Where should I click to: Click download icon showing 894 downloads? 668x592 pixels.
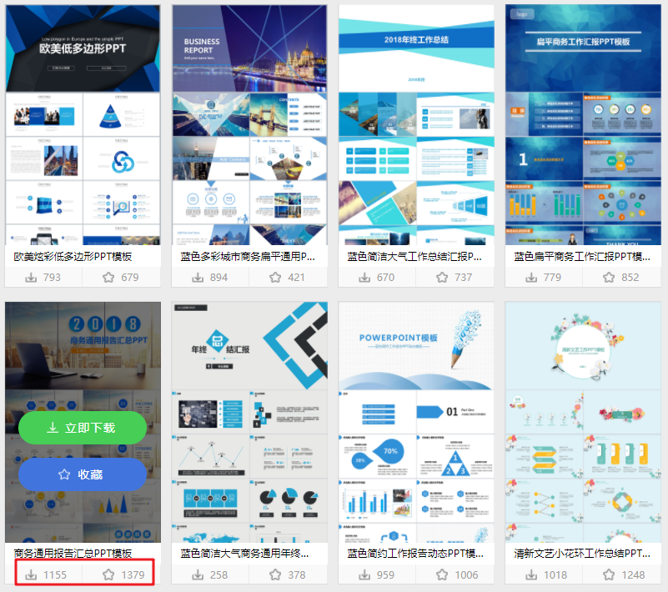click(x=198, y=278)
